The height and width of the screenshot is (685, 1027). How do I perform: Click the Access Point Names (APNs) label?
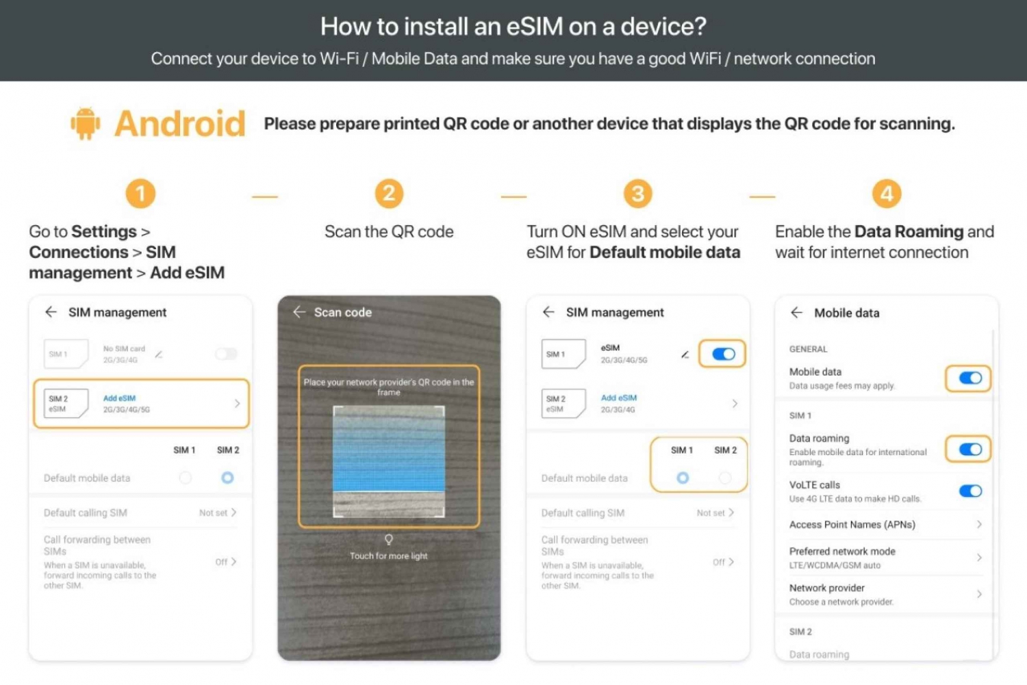click(852, 525)
